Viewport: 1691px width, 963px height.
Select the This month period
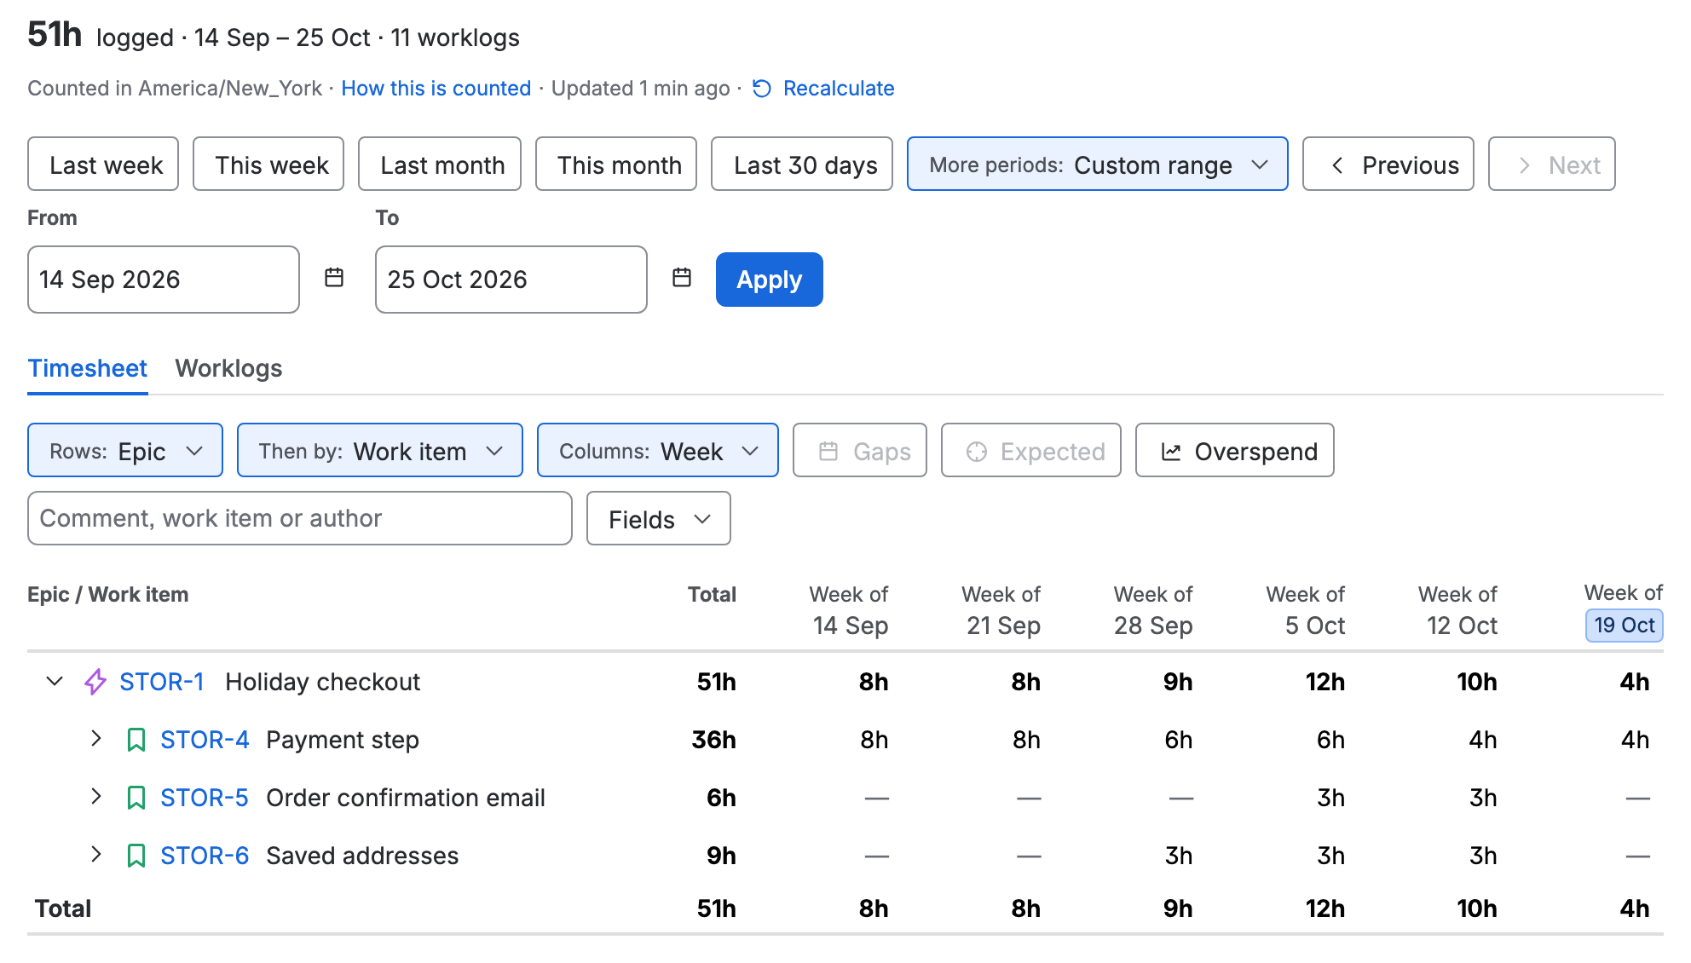coord(616,164)
